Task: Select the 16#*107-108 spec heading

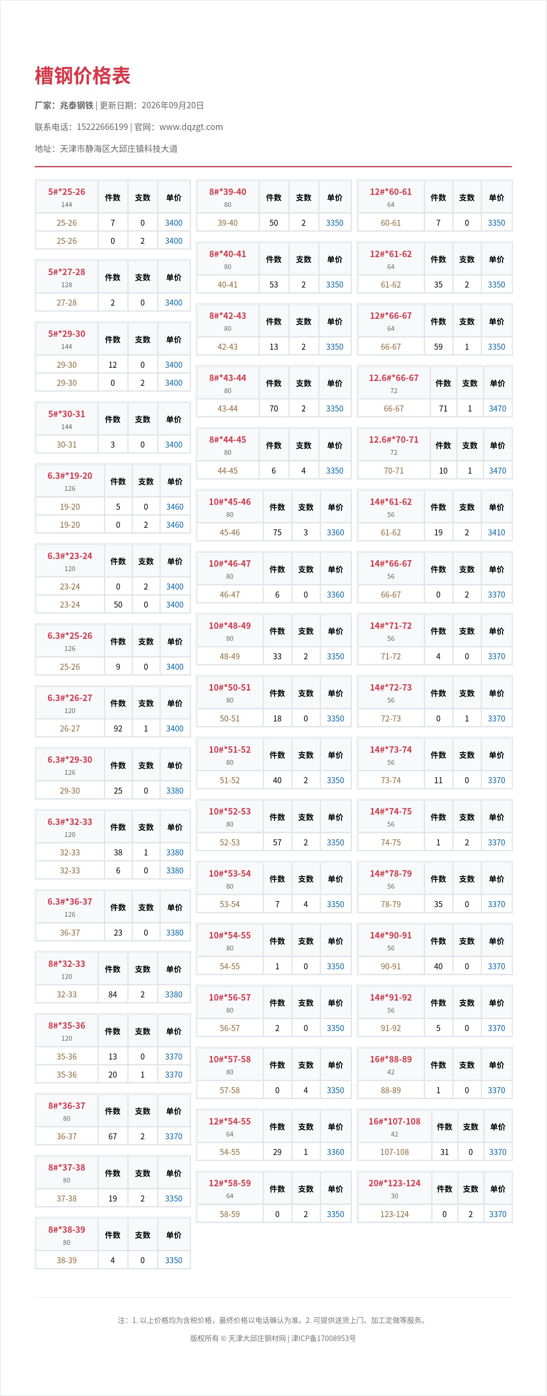Action: (x=394, y=1121)
